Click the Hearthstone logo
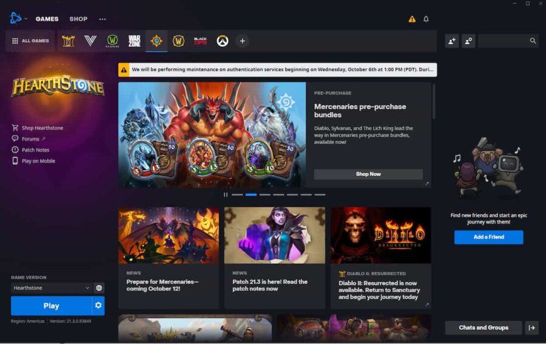This screenshot has width=546, height=344. click(58, 86)
